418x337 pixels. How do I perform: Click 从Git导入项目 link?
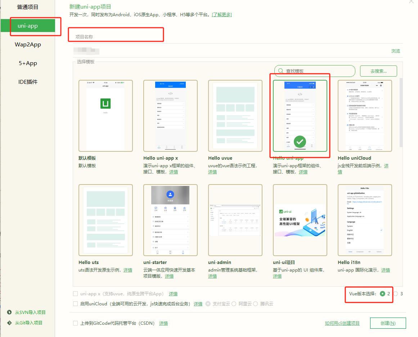[28, 323]
